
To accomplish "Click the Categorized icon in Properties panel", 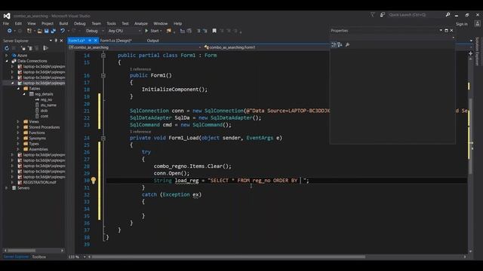I will point(334,45).
